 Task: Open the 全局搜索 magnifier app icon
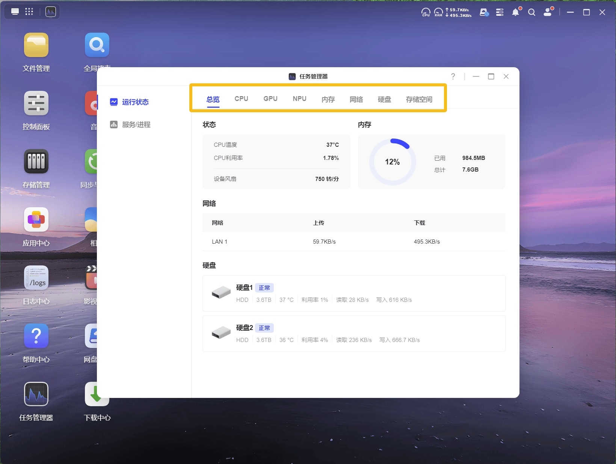[97, 45]
